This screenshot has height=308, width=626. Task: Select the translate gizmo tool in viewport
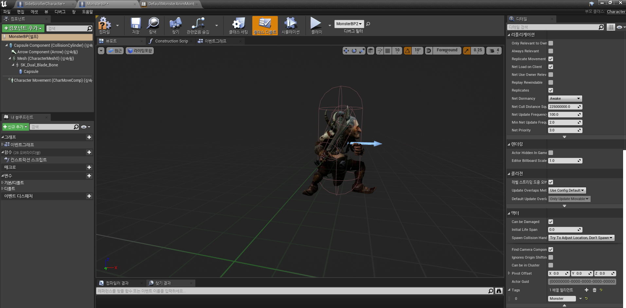[346, 51]
